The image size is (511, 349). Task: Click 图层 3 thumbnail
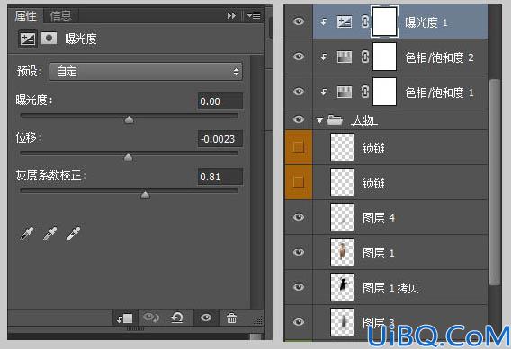point(342,322)
